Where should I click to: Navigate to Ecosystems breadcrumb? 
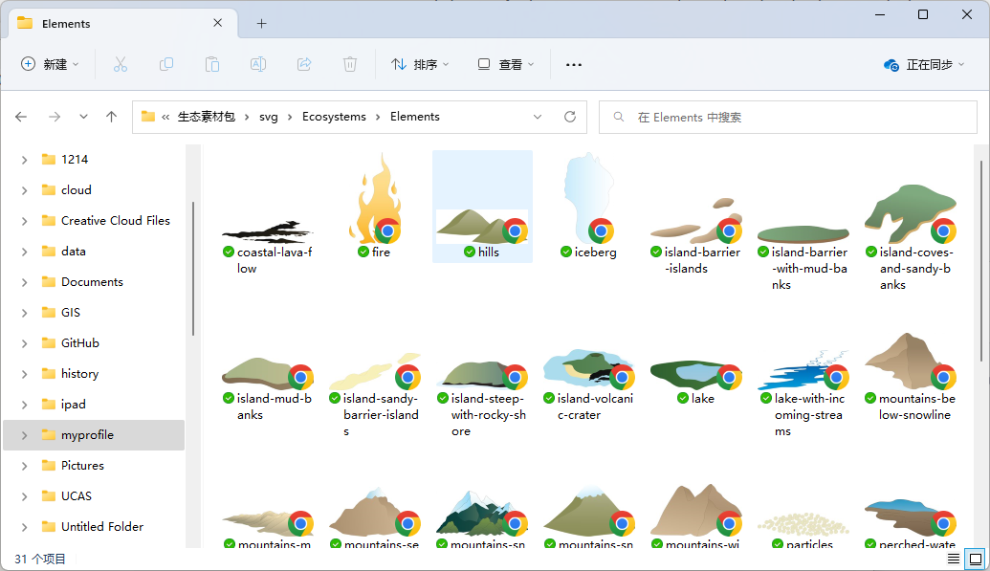(334, 117)
